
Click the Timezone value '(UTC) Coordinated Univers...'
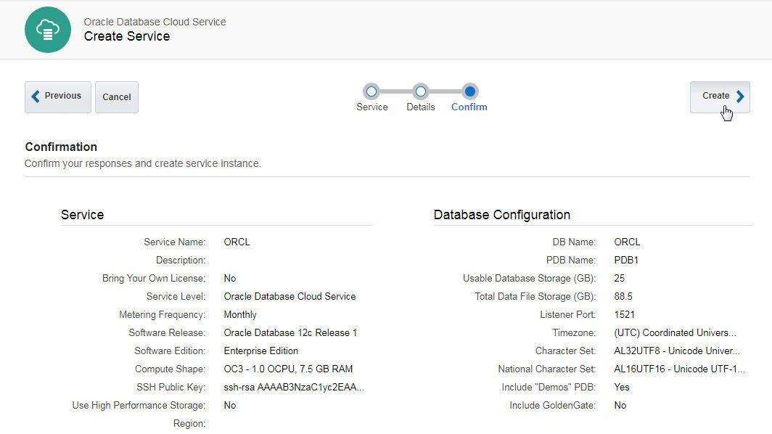pyautogui.click(x=675, y=333)
